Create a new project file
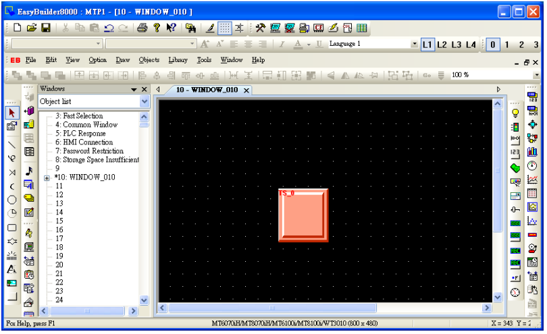The height and width of the screenshot is (334, 547). coord(17,28)
